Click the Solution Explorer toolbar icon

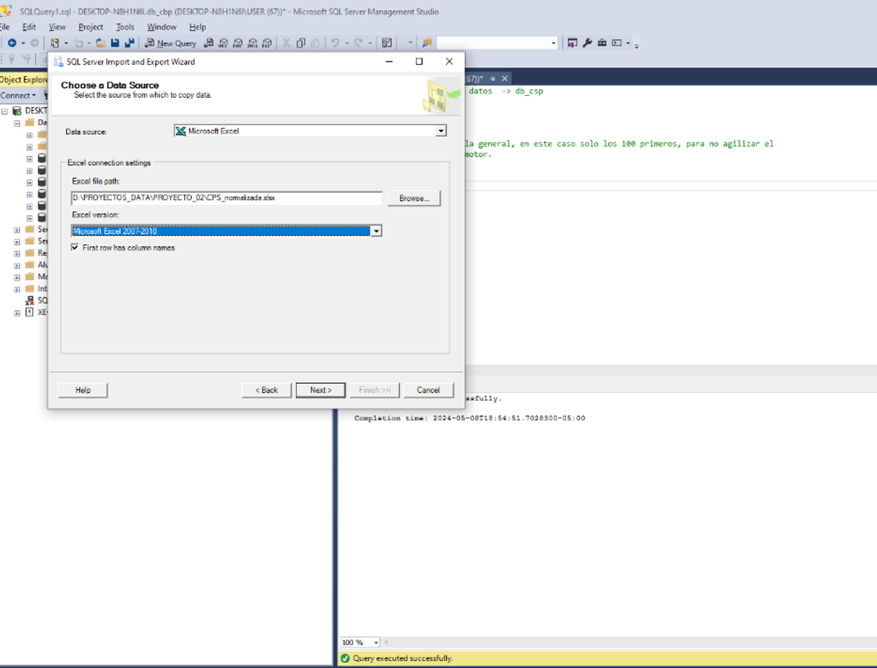pyautogui.click(x=572, y=43)
